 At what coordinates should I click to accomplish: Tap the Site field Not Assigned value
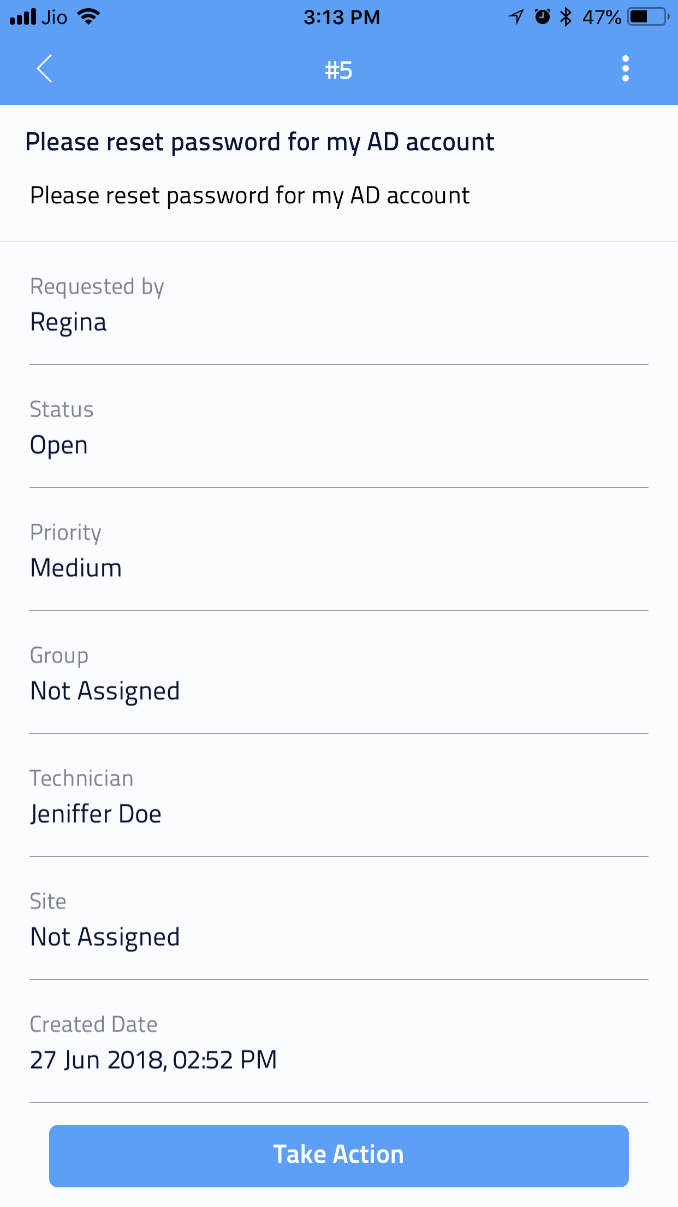[x=105, y=936]
